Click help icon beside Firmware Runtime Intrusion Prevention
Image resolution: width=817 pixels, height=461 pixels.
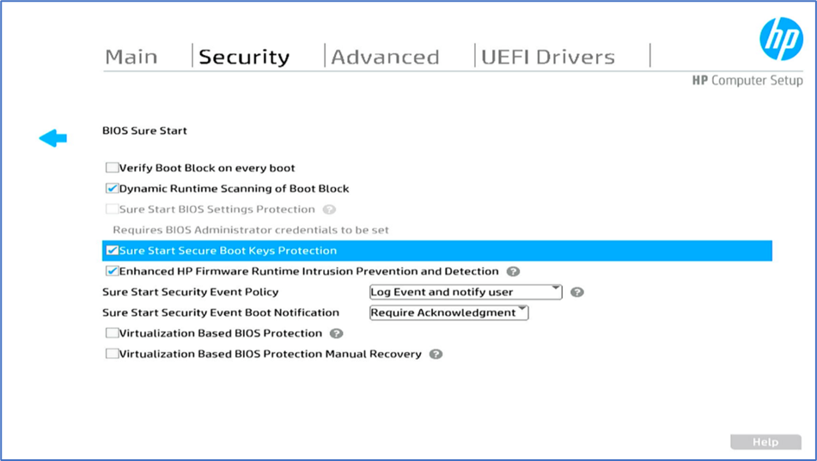point(513,271)
